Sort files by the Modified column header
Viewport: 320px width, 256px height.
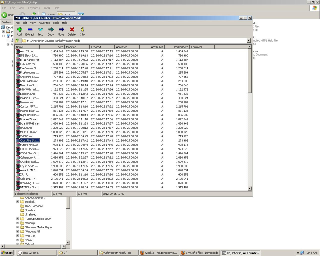pos(77,47)
